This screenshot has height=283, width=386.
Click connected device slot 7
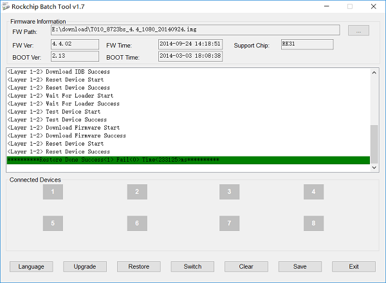point(229,223)
